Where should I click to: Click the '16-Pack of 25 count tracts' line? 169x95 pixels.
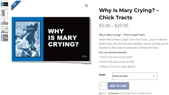pos(117,67)
